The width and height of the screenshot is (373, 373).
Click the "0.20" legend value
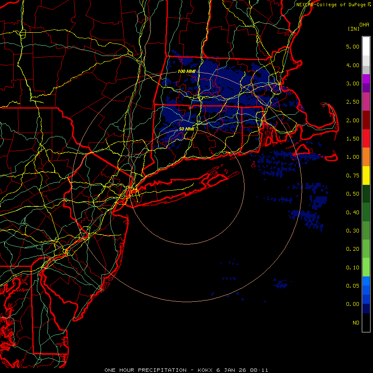tap(353, 249)
